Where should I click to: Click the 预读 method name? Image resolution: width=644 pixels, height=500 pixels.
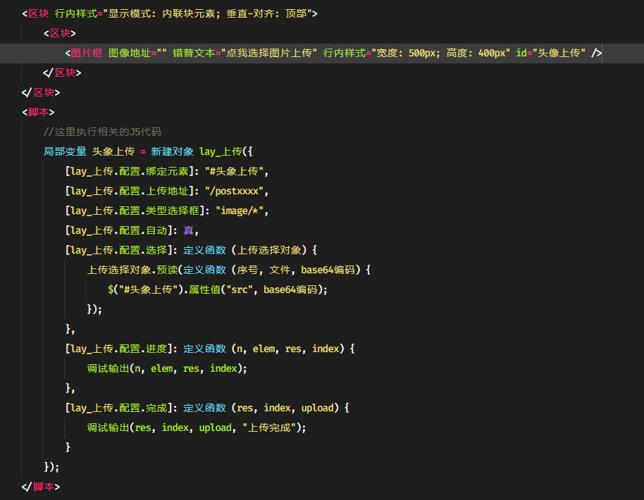(x=167, y=270)
